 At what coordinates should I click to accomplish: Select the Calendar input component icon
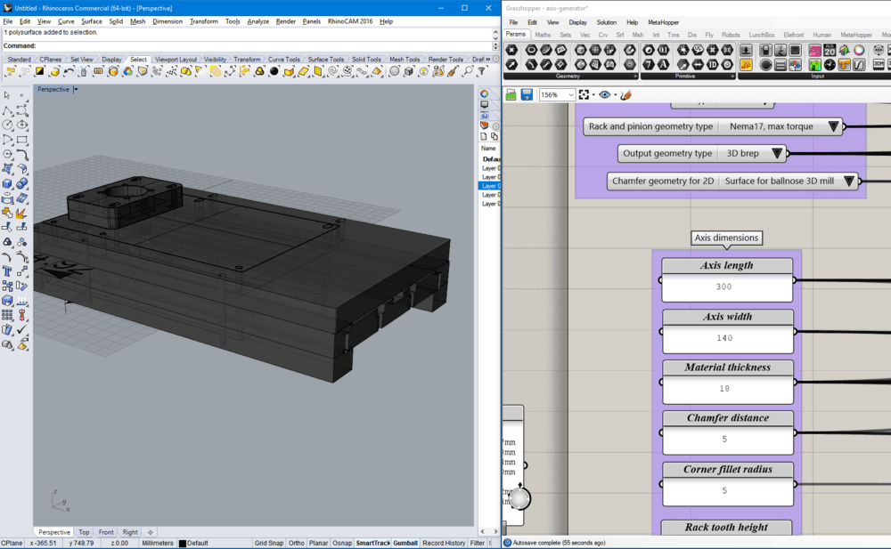point(830,51)
